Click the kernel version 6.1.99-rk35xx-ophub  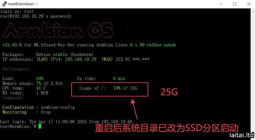153,45
